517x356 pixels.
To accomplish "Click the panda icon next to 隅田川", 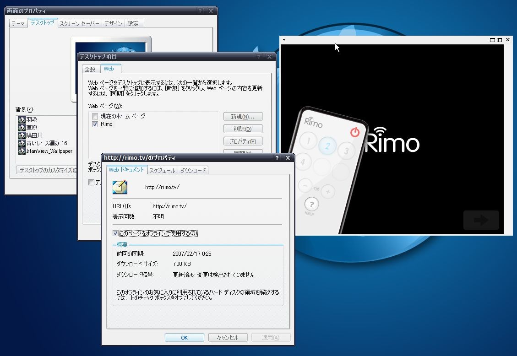I will [22, 135].
